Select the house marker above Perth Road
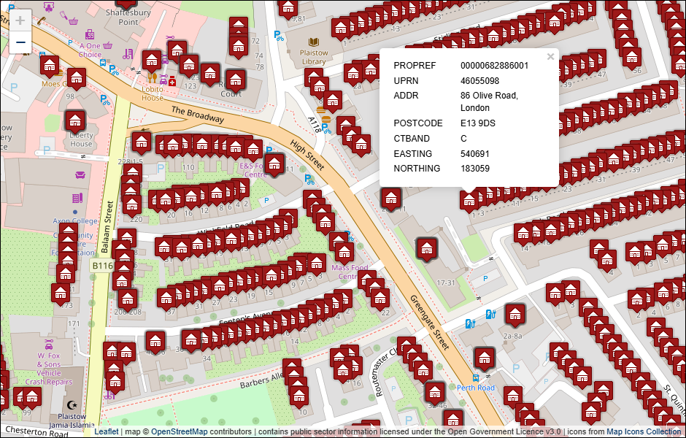 (484, 358)
